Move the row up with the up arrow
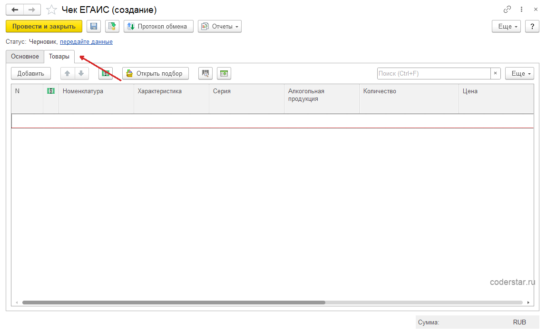The width and height of the screenshot is (547, 333). coord(68,73)
